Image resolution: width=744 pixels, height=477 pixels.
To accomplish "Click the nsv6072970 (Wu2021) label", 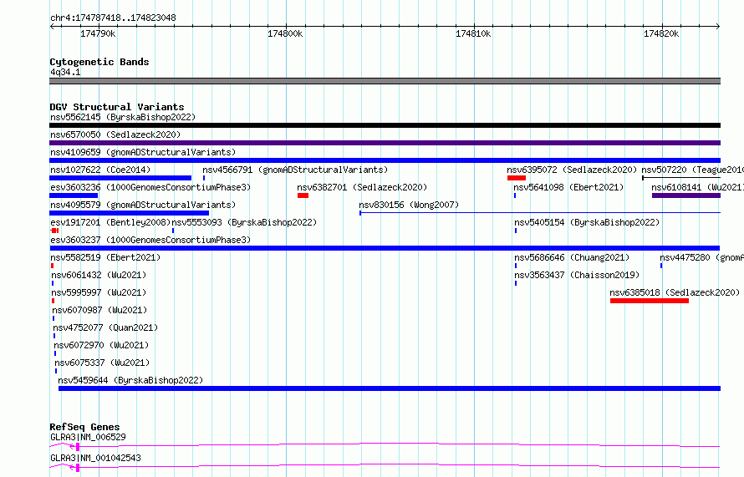I will 101,345.
